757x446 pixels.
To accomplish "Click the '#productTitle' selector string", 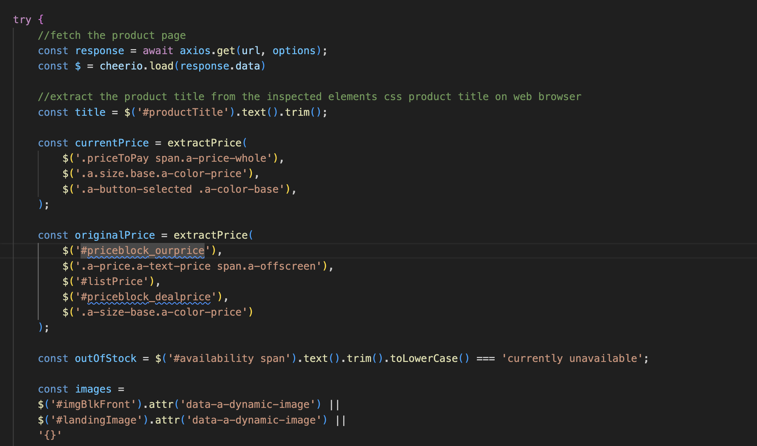I will point(183,112).
